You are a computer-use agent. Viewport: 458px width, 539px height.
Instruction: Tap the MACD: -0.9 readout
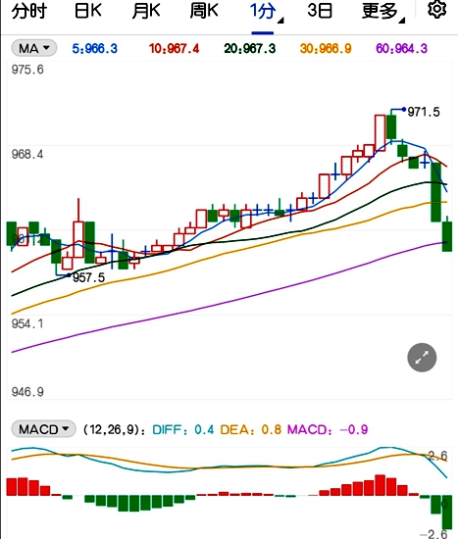click(x=328, y=429)
